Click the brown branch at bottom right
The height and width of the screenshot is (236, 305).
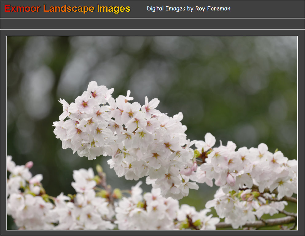[261, 223]
